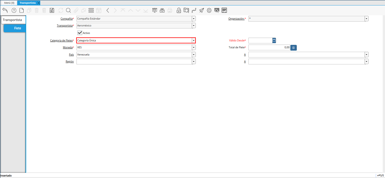Click the Válido Desde date input
Image resolution: width=385 pixels, height=178 pixels.
click(260, 41)
